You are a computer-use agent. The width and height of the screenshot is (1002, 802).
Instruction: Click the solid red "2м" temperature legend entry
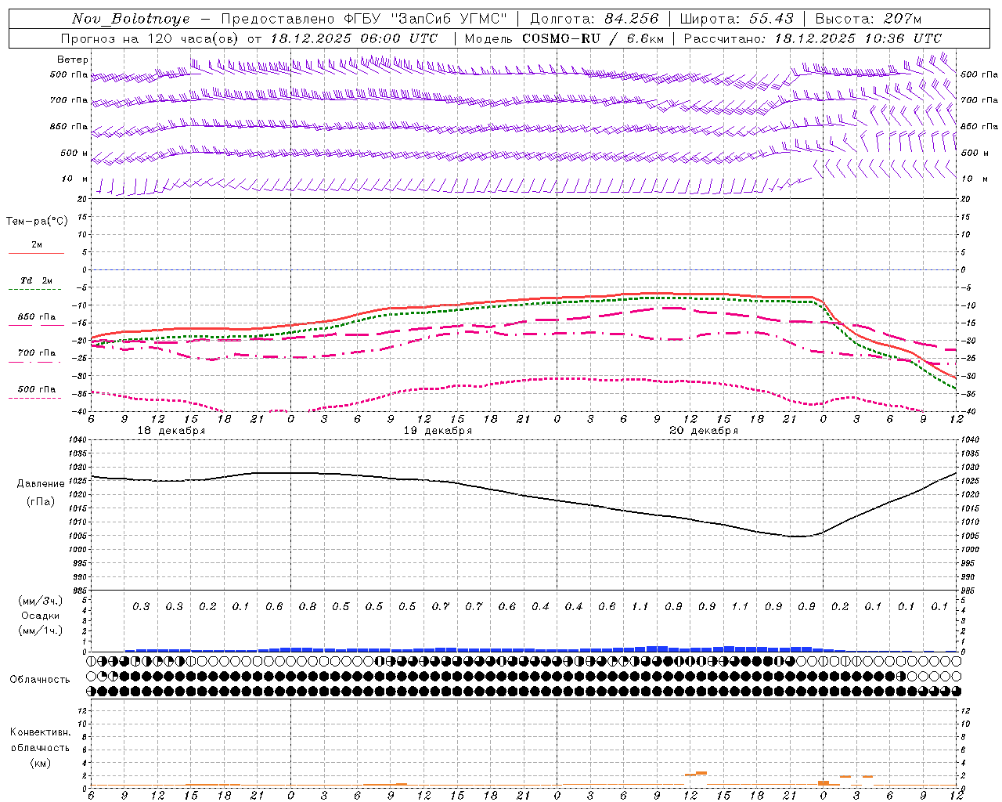point(37,245)
